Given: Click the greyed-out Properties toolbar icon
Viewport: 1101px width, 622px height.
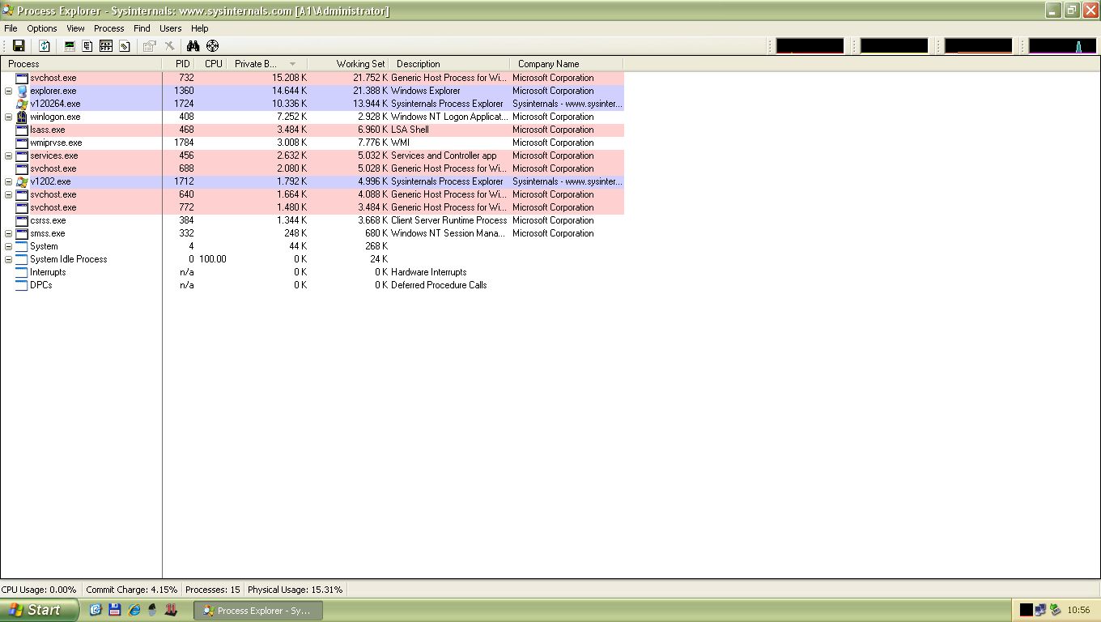Looking at the screenshot, I should (x=150, y=46).
